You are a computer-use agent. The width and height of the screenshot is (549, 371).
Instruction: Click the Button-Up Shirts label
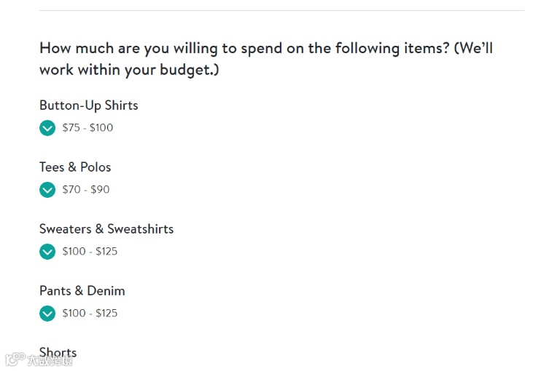coord(88,105)
